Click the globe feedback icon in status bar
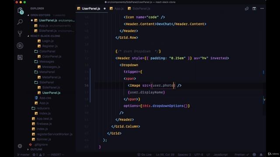 pos(254,155)
